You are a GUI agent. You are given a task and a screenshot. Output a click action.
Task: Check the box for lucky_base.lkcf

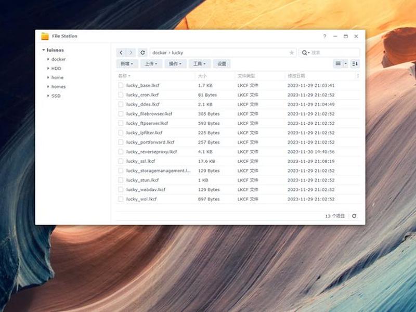tap(121, 85)
